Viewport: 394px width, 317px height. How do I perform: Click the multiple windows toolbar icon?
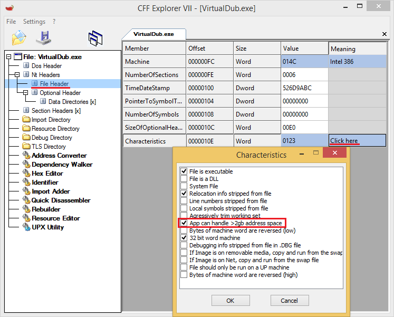click(95, 38)
